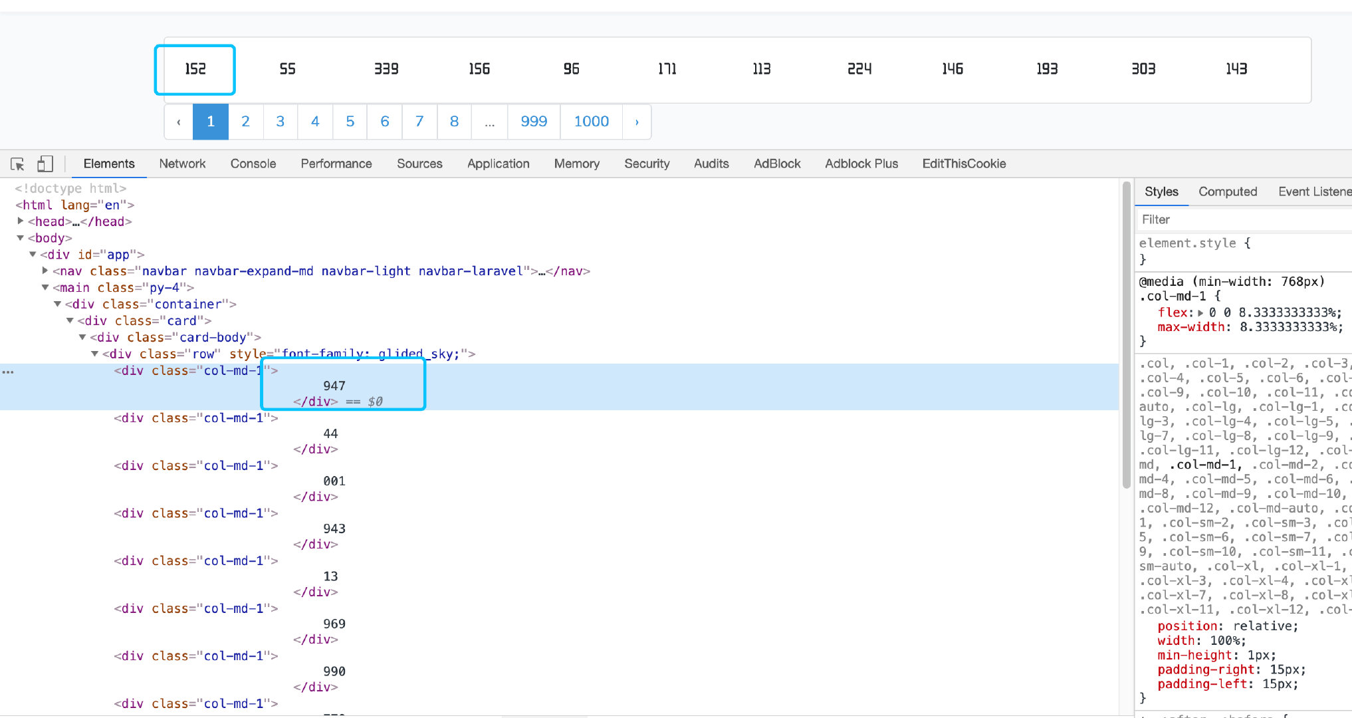Switch to the Console tab

click(x=253, y=164)
